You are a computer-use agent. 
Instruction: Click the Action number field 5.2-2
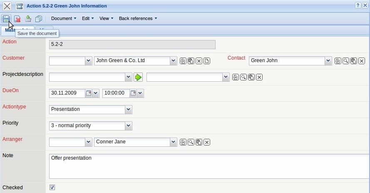[132, 45]
